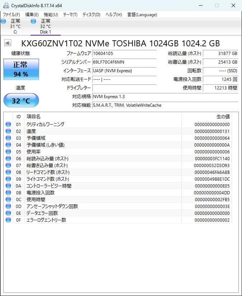The image size is (242, 296).
Task: Click the blue orb for ID 08 リードコマンド数
Action: [x=8, y=172]
